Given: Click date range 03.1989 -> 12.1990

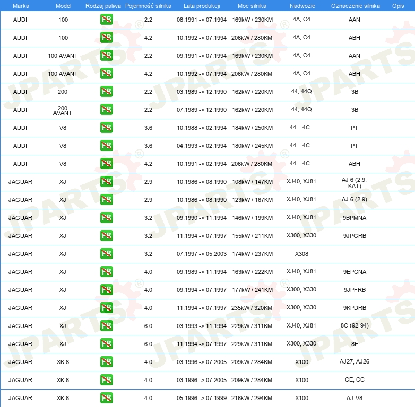Looking at the screenshot, I should (202, 92).
